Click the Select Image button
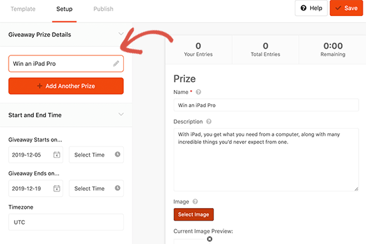This screenshot has width=366, height=244. coord(194,214)
